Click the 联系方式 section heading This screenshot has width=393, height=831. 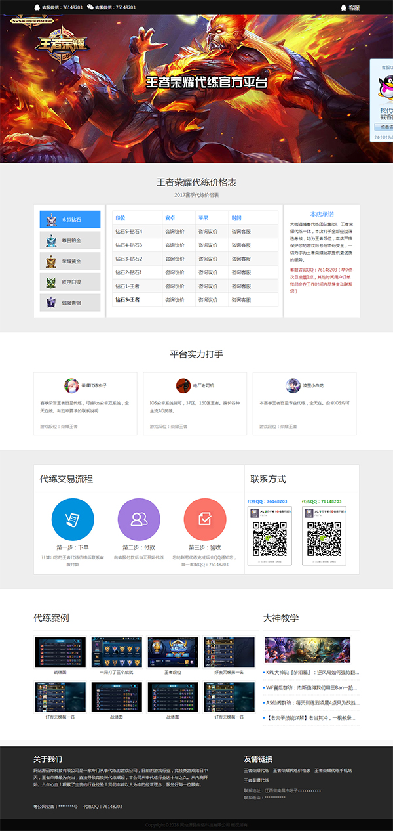point(268,479)
